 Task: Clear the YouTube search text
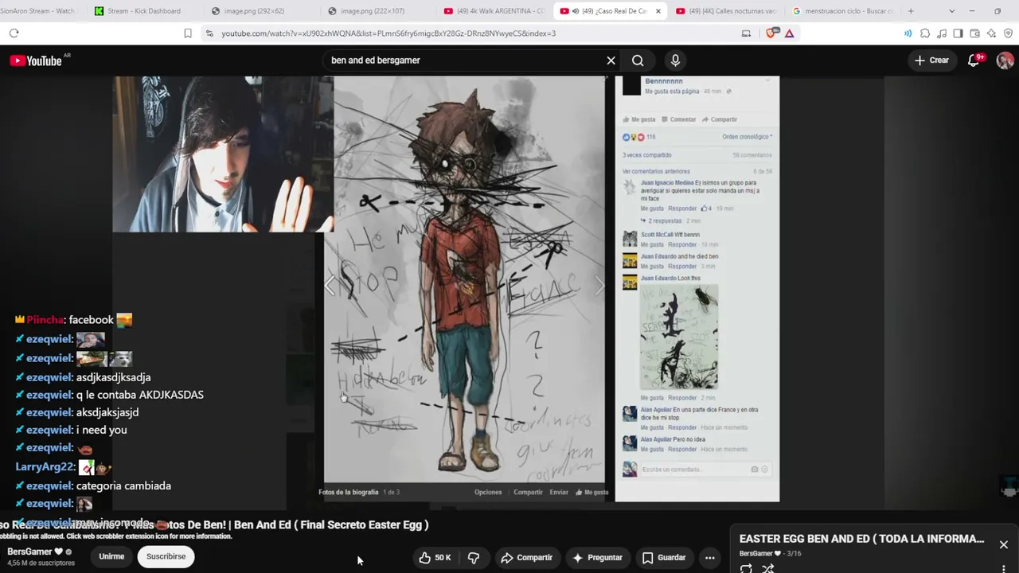[611, 60]
